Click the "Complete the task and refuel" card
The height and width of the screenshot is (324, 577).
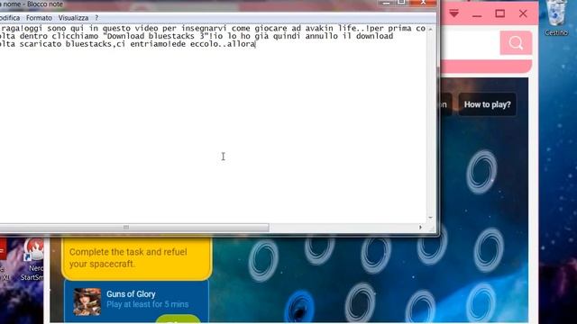[x=136, y=258]
